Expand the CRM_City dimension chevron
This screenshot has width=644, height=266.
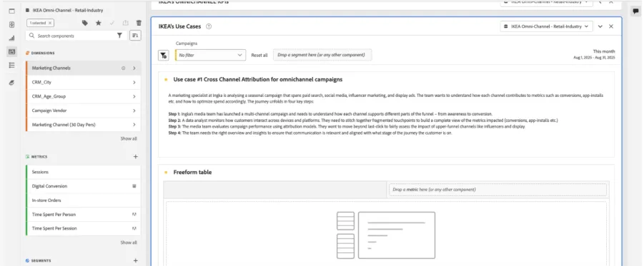(x=134, y=83)
